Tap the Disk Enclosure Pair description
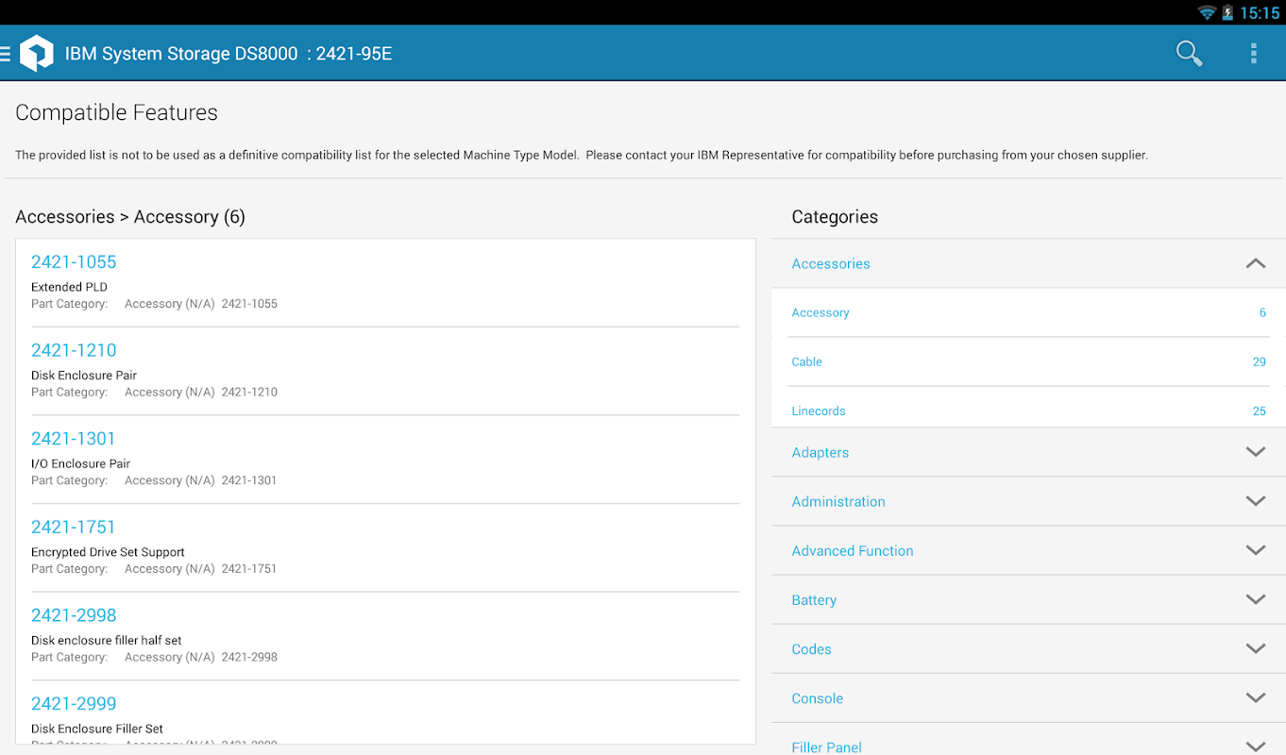Screen dimensions: 1286x755 tap(84, 376)
